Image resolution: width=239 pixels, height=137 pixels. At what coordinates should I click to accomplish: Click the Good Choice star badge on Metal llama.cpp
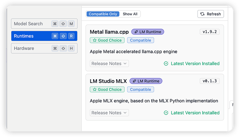coord(107,40)
